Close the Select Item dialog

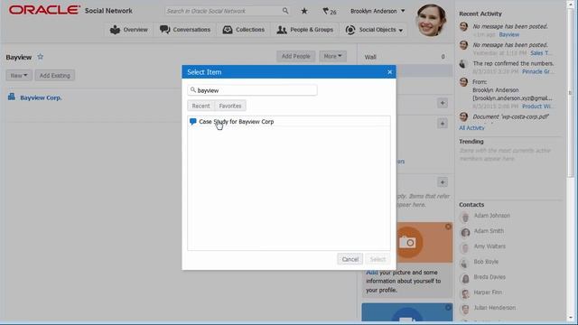(x=389, y=72)
